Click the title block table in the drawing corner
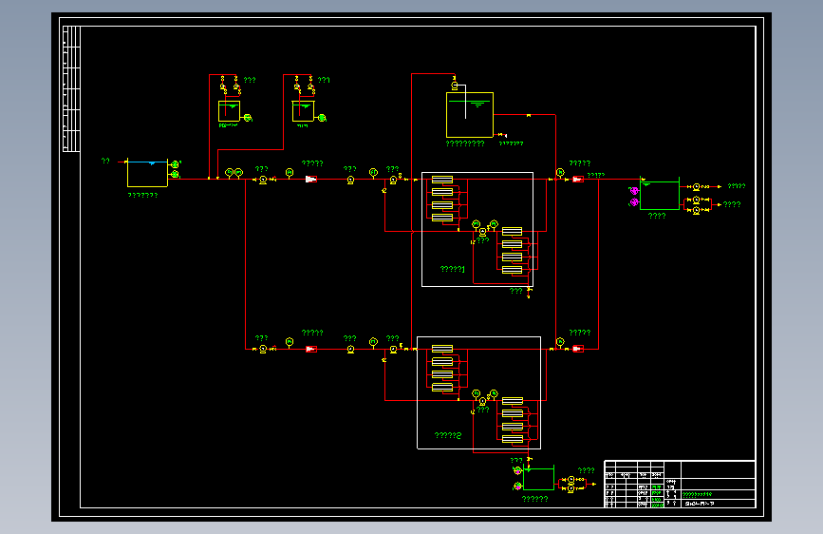This screenshot has height=534, width=823. tap(680, 484)
